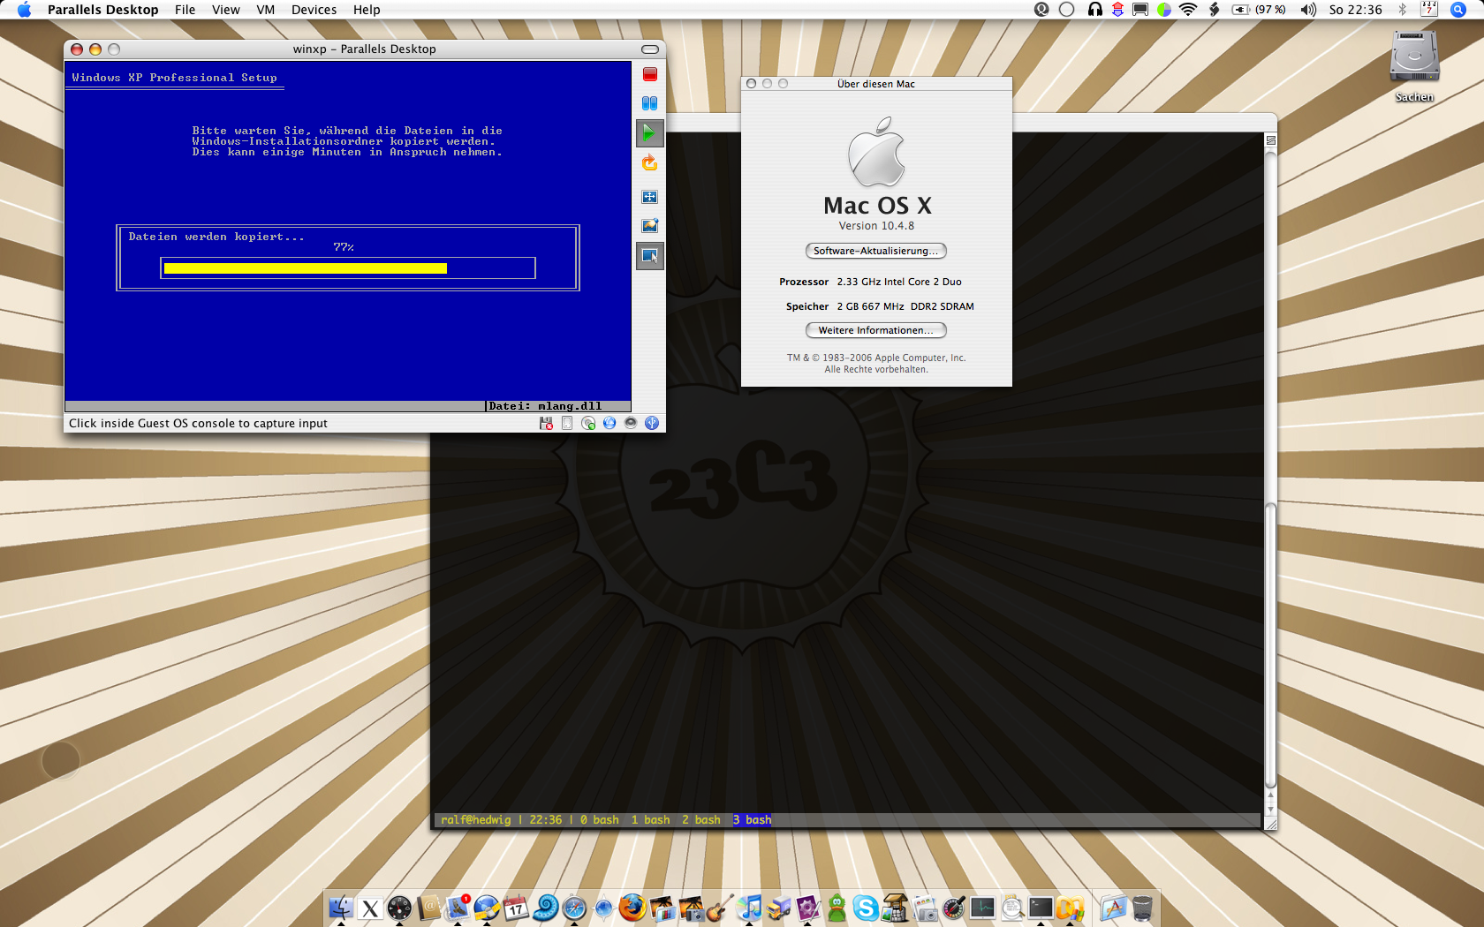
Task: Click the green play VM button
Action: point(650,133)
